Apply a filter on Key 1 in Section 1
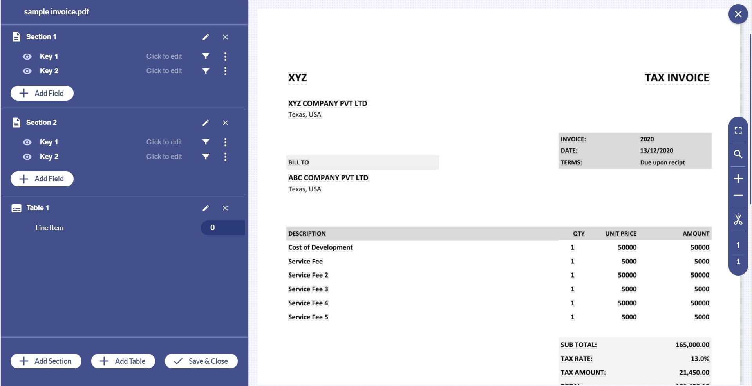Viewport: 752px width, 386px height. [206, 56]
